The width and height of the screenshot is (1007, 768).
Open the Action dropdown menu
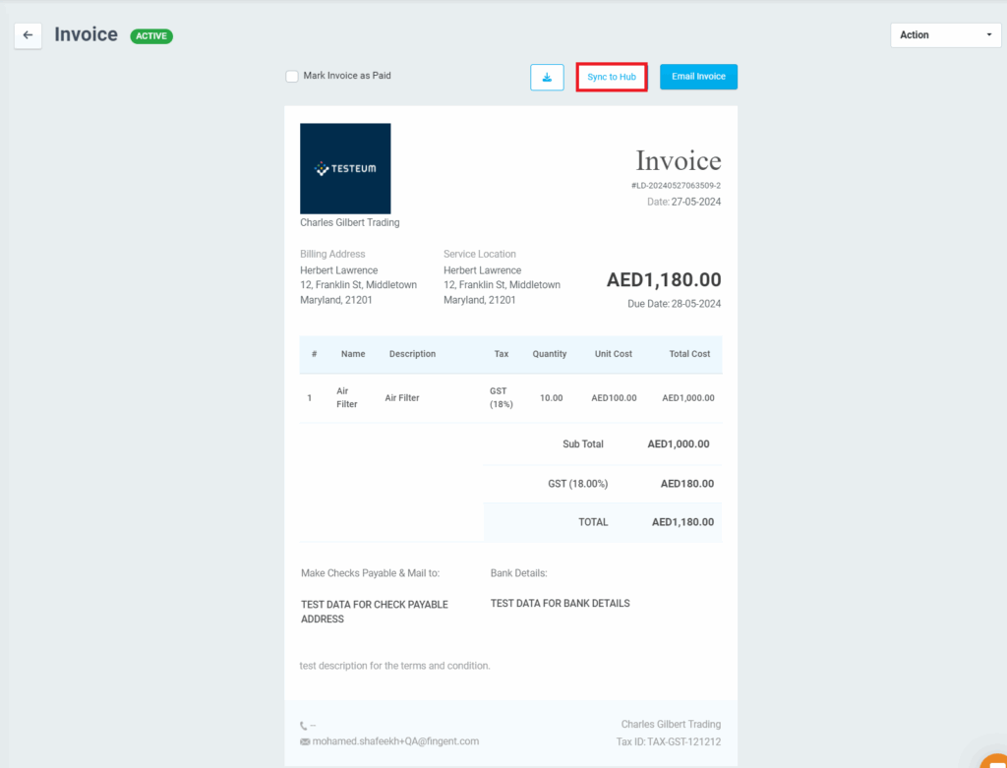click(x=945, y=35)
